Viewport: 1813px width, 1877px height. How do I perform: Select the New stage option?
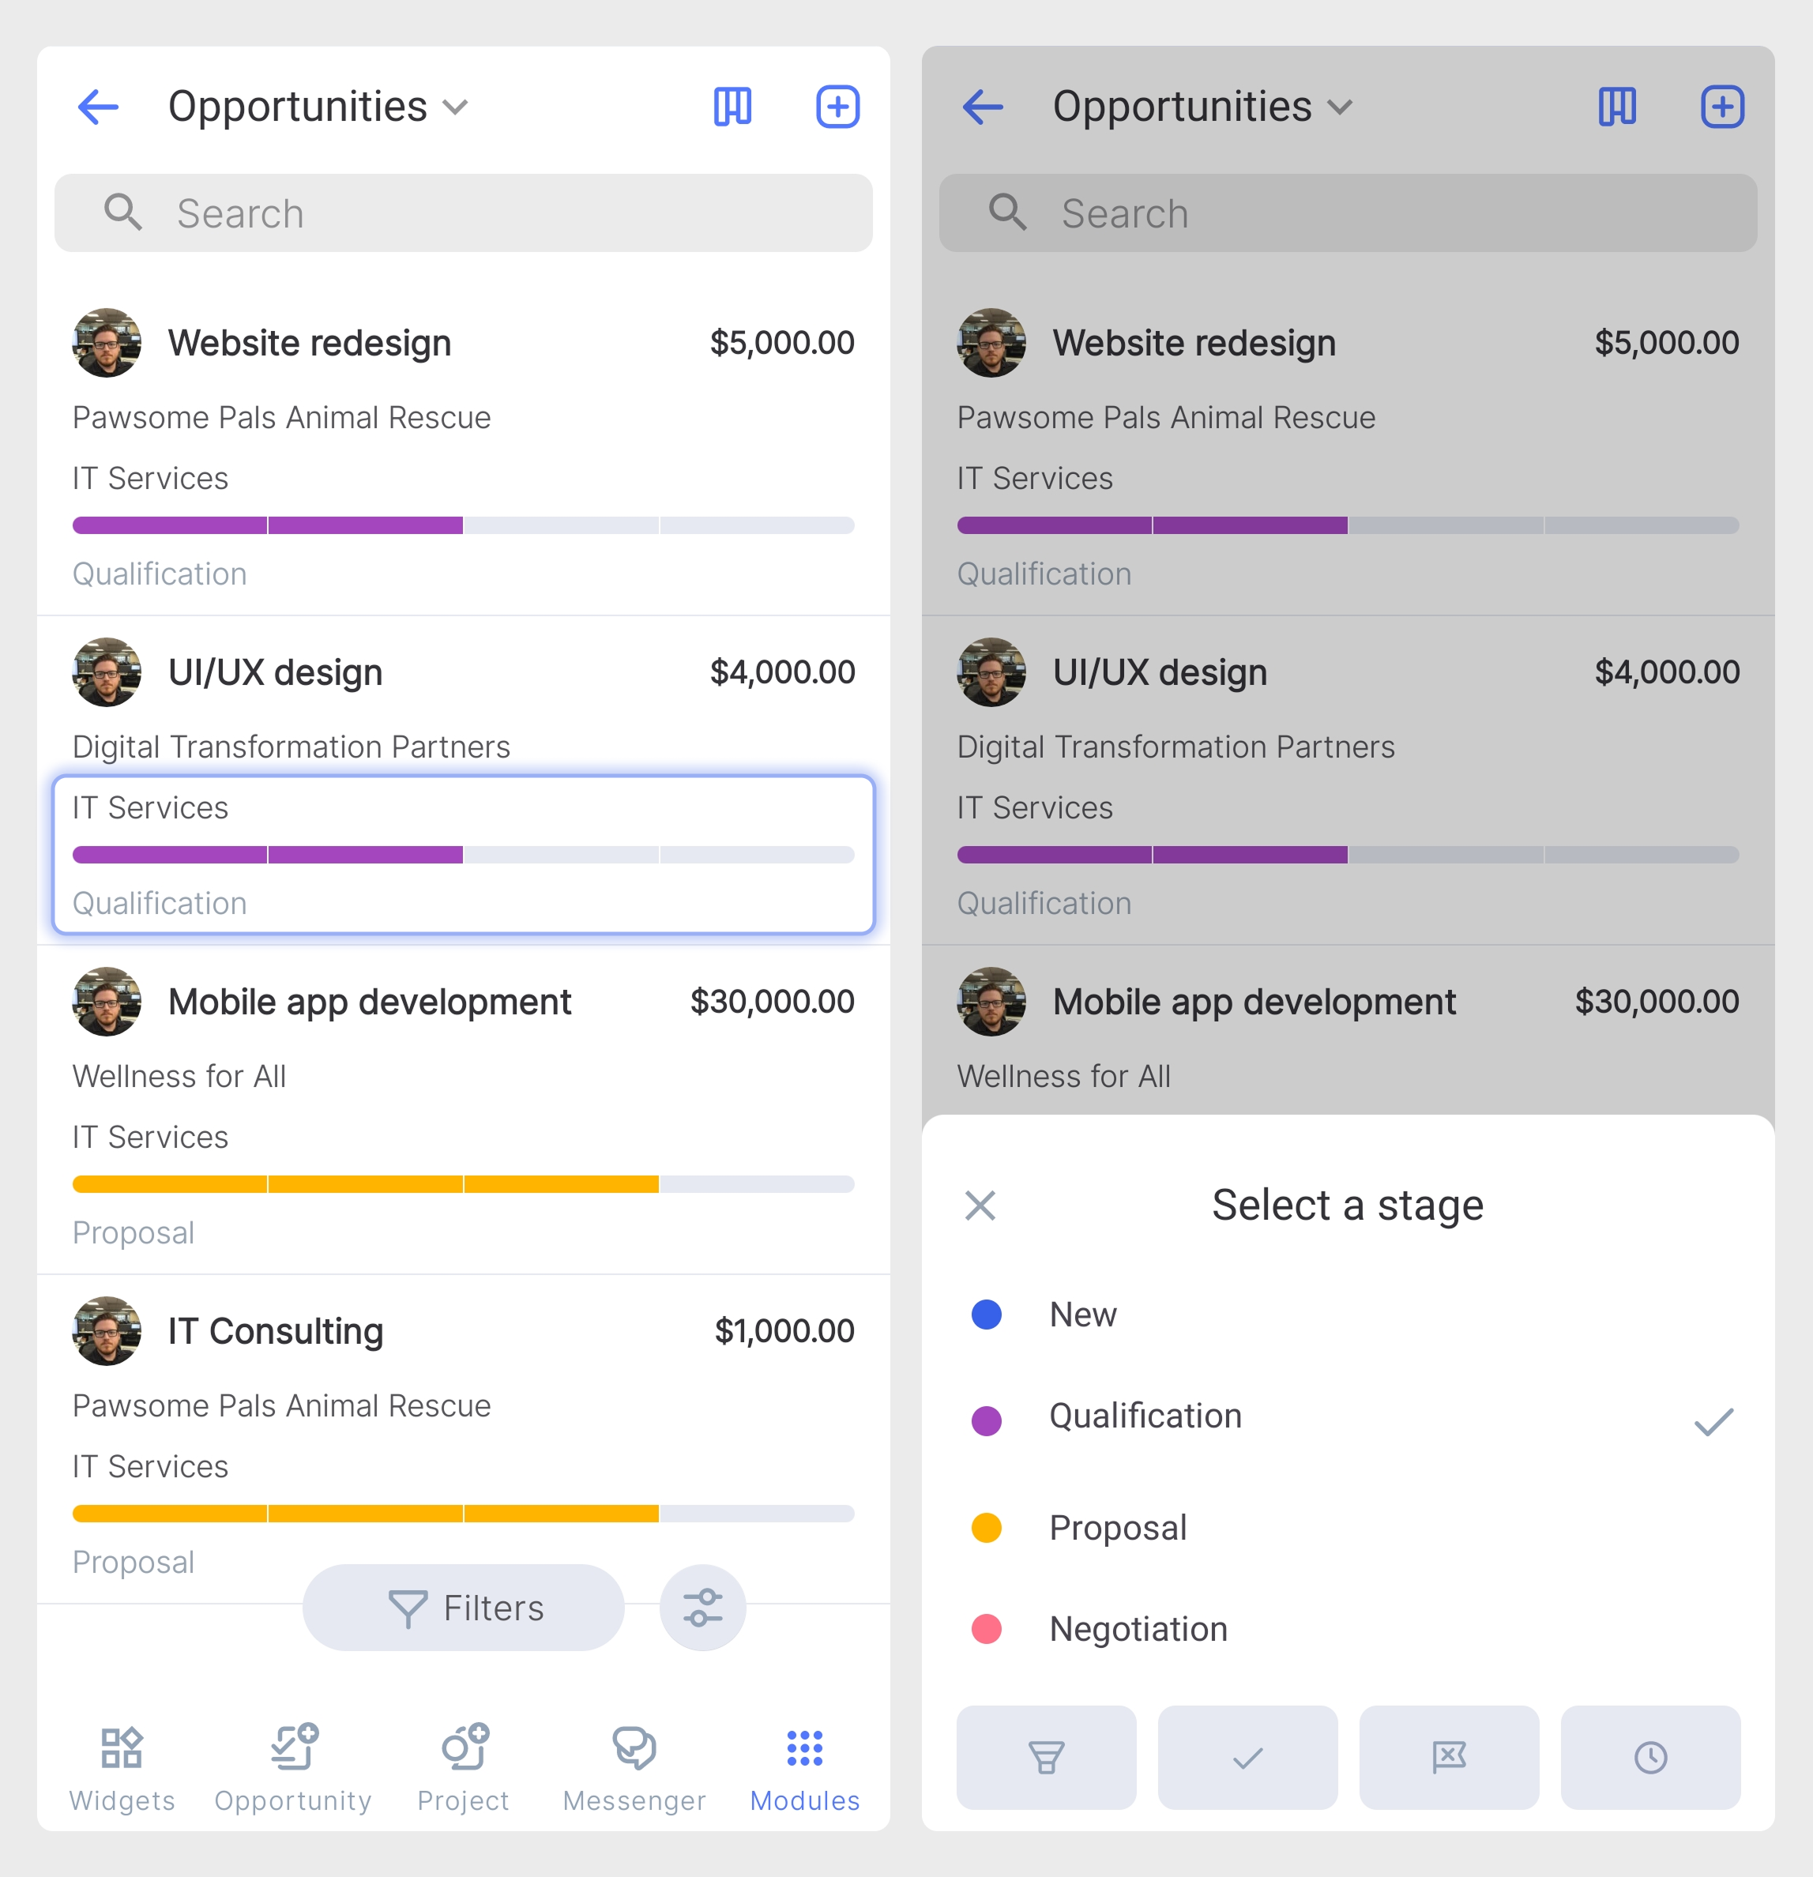(x=1348, y=1315)
